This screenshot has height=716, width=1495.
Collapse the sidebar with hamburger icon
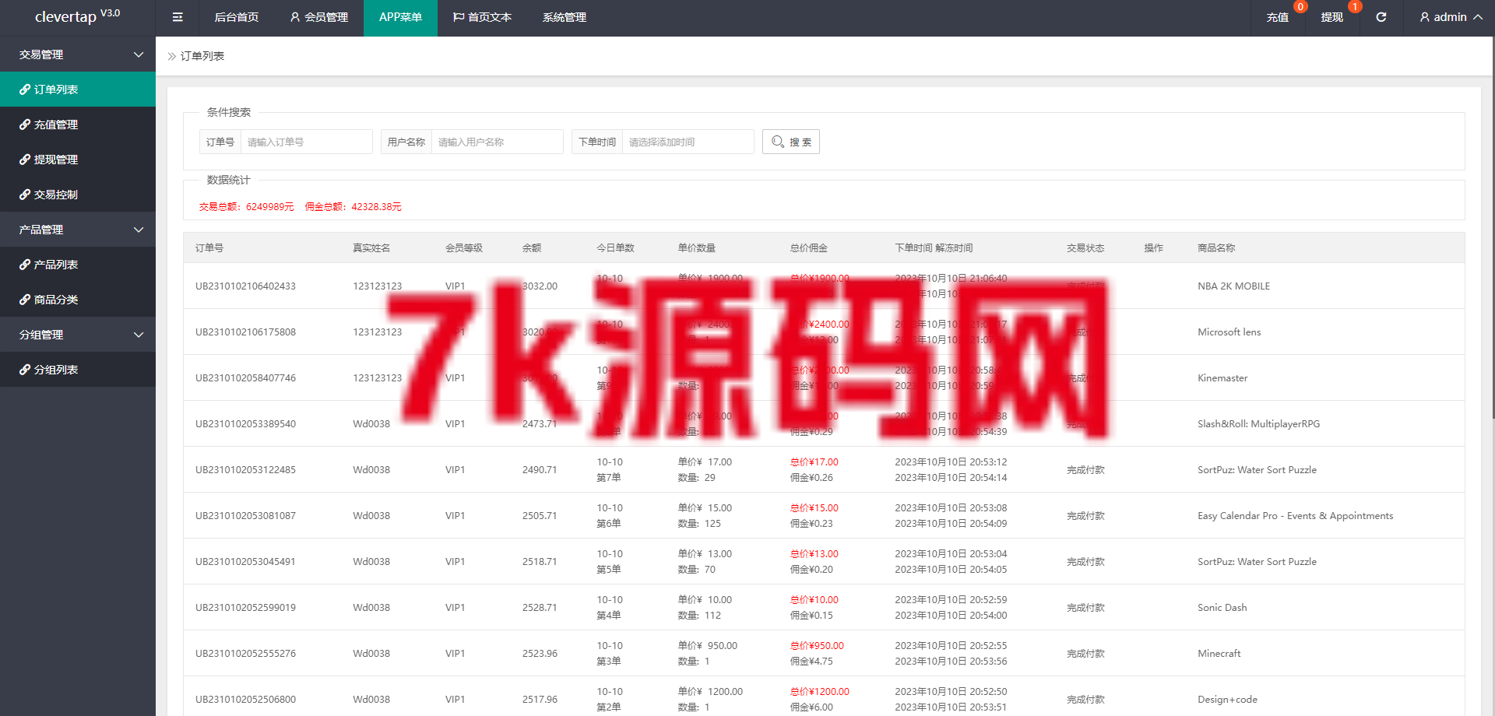click(178, 17)
